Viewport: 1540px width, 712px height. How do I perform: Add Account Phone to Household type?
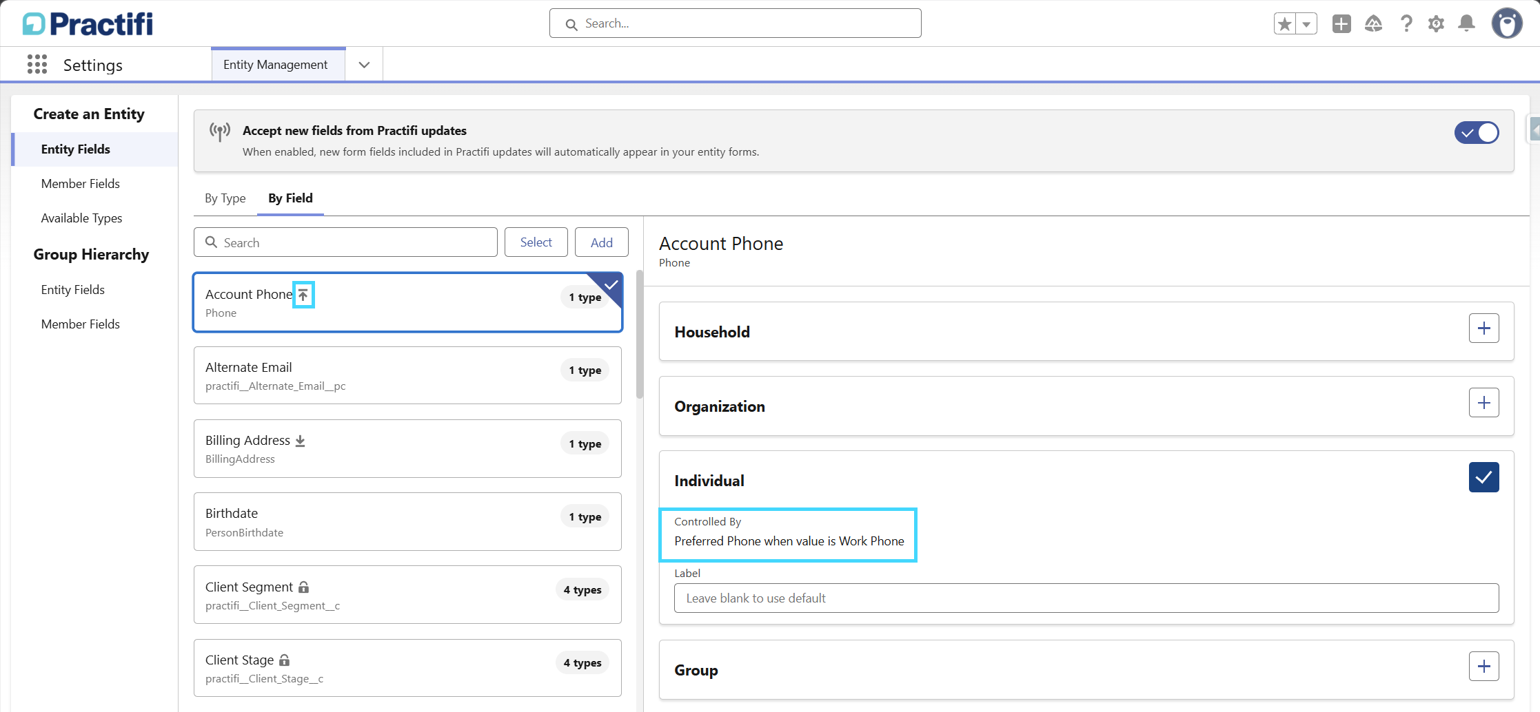[x=1483, y=328]
